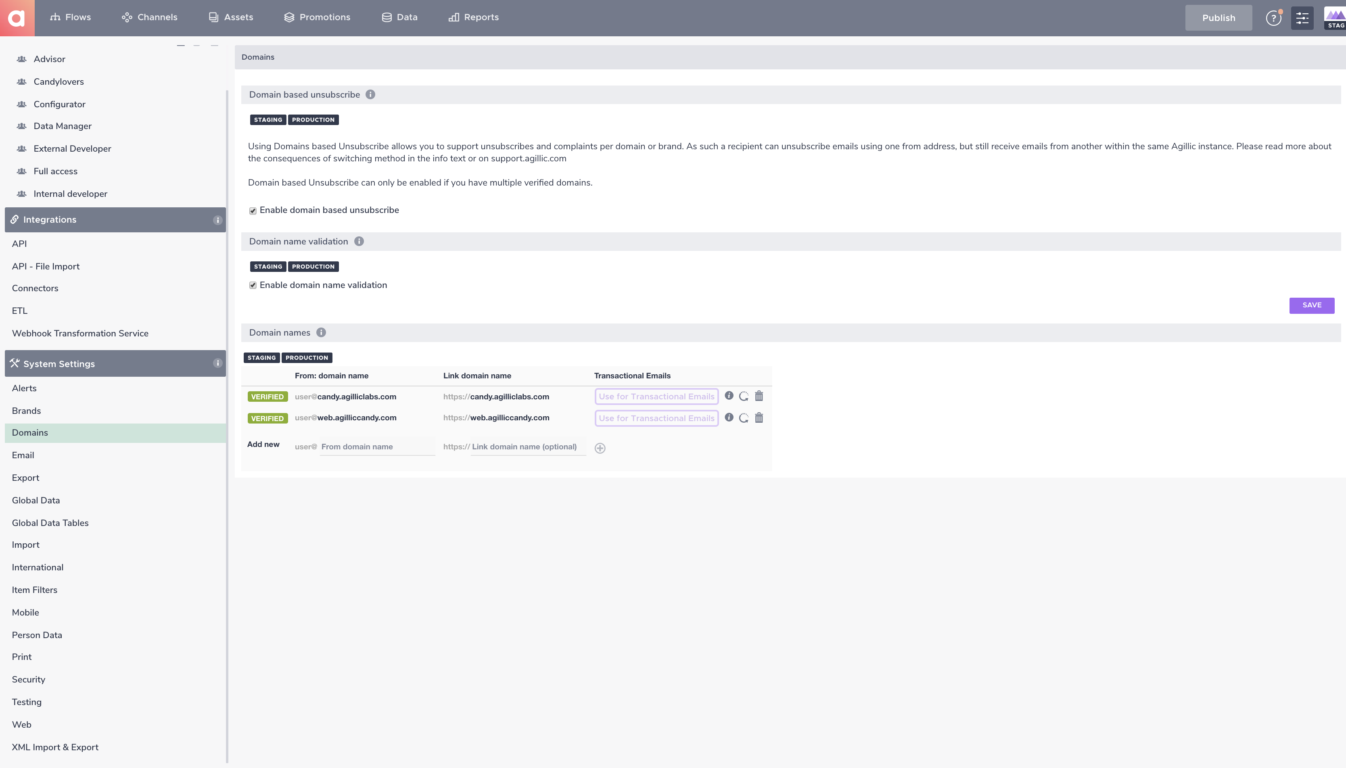The height and width of the screenshot is (768, 1346).
Task: Open the XML Import & Export page
Action: point(55,747)
